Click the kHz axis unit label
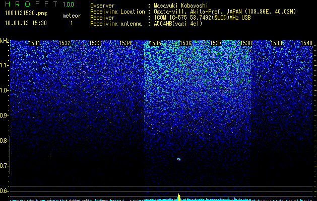317x201 pixels. pyautogui.click(x=5, y=41)
